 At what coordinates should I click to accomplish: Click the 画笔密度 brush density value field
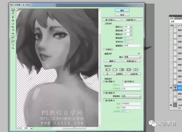[x=127, y=30]
